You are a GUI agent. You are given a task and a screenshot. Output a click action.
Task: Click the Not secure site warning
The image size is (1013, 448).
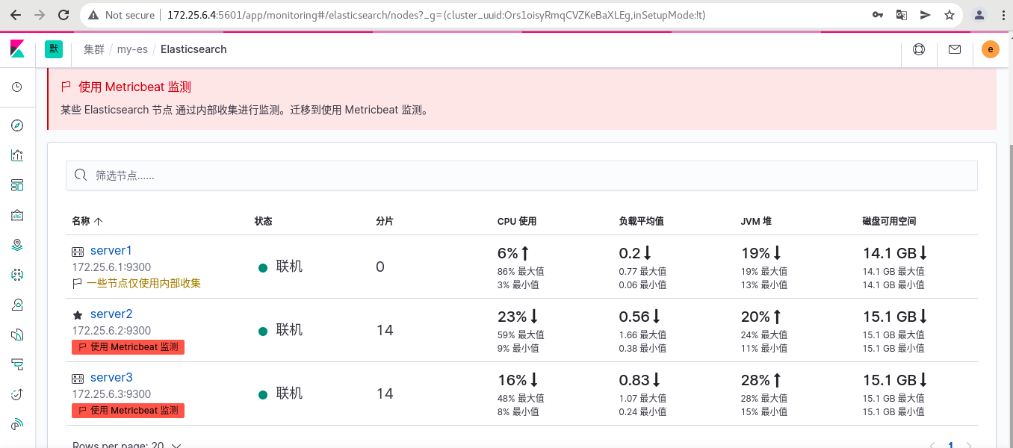[x=121, y=15]
